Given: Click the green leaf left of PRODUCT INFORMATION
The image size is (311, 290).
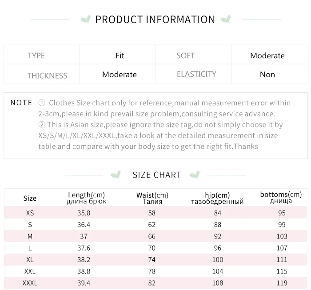Looking at the screenshot, I should [x=86, y=20].
